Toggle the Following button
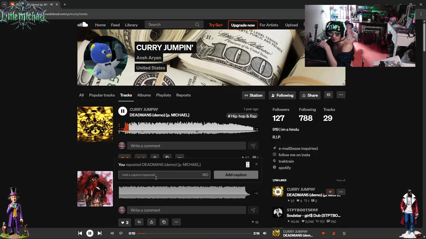 [x=282, y=95]
